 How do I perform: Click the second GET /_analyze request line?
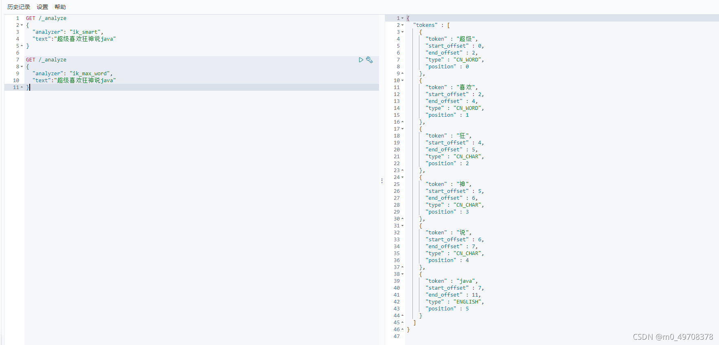click(x=46, y=60)
